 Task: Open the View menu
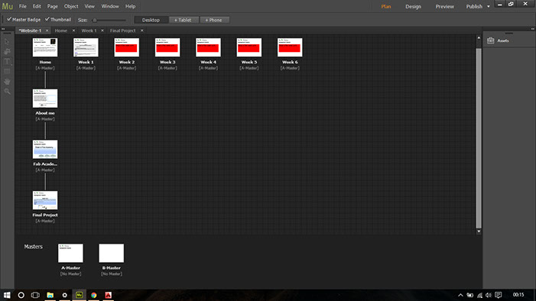[x=89, y=6]
